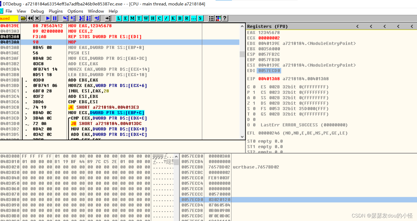The height and width of the screenshot is (221, 417).
Task: Open the Help question mark icon
Action: pos(225,18)
